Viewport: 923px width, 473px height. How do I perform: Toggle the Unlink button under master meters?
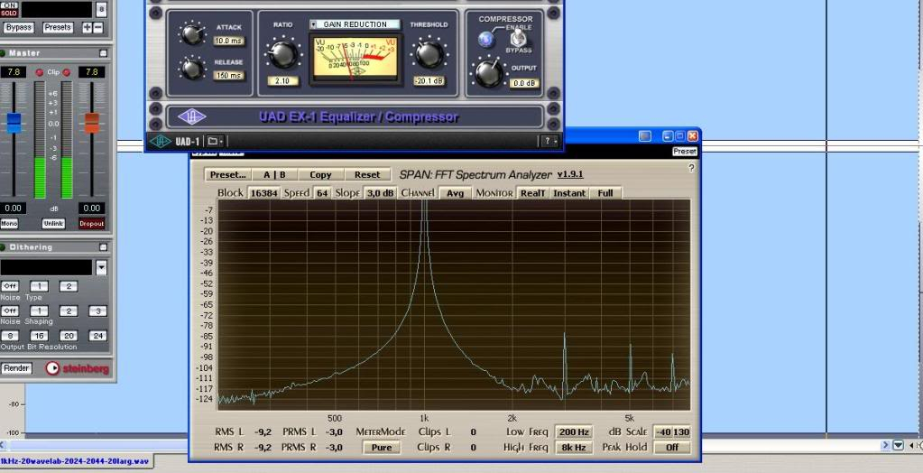click(53, 224)
